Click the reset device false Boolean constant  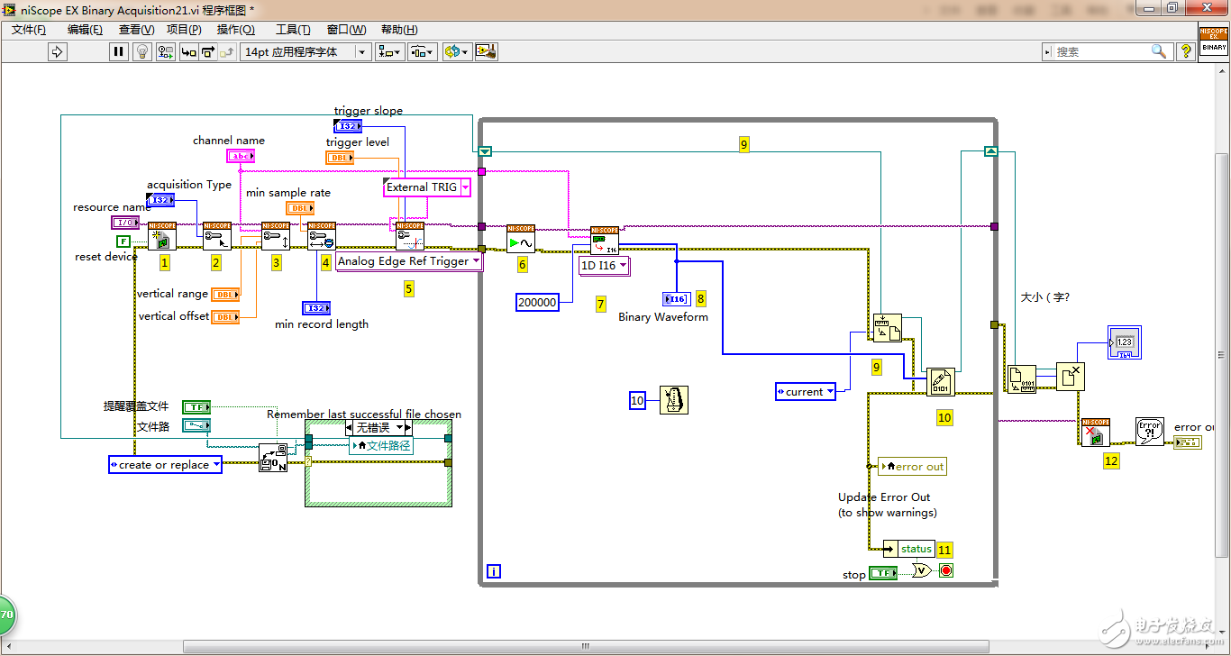[123, 241]
